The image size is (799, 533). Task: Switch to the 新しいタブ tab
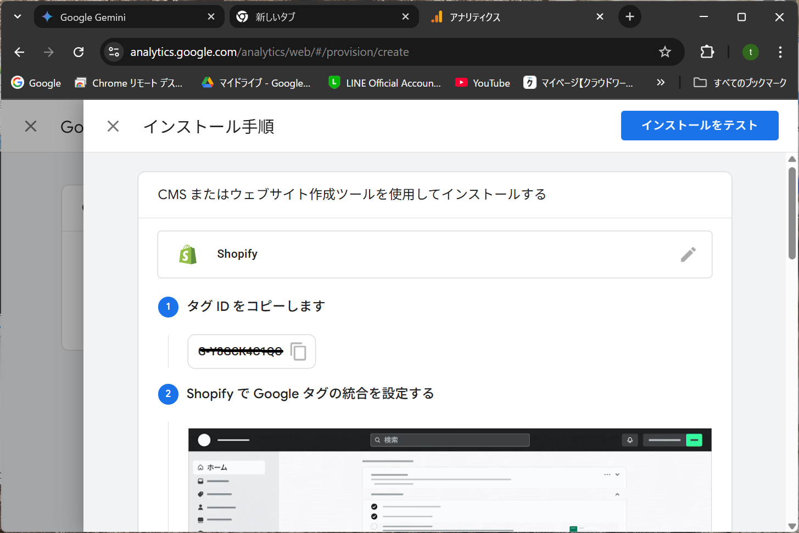324,17
